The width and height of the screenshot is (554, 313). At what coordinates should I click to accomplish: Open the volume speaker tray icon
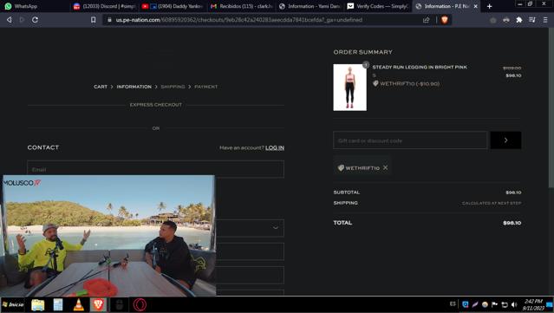[514, 304]
